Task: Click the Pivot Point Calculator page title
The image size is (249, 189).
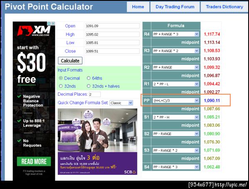Action: click(49, 7)
